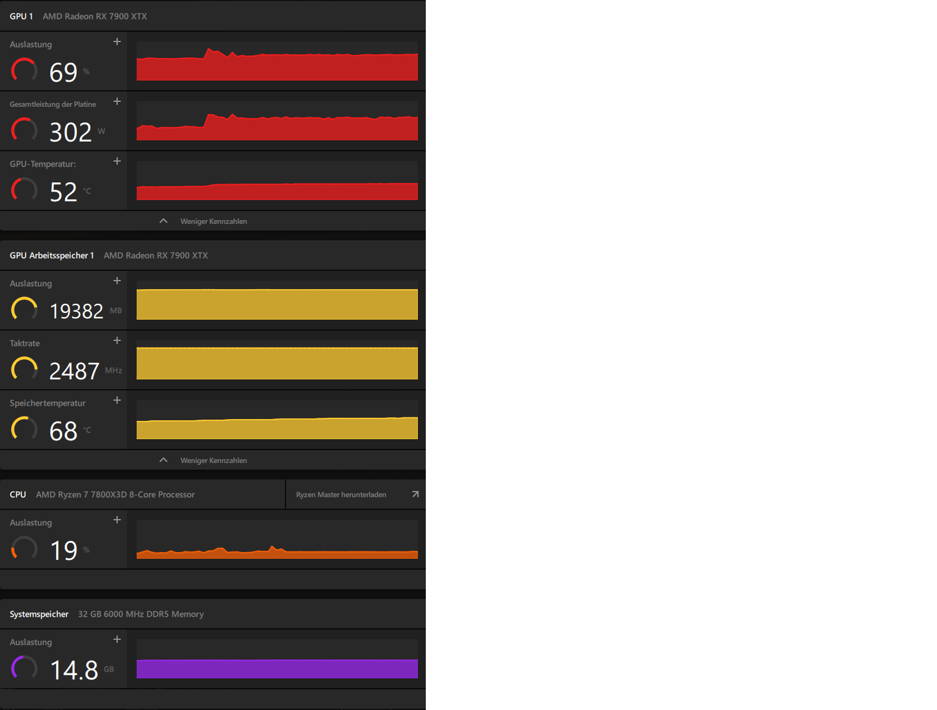Click plus icon for GPU memory Auslastung
Screen dimensions: 937x710
(x=117, y=281)
